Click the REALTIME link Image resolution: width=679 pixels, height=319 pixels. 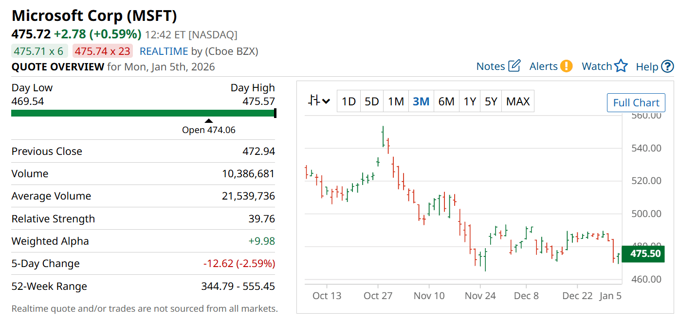pos(164,51)
